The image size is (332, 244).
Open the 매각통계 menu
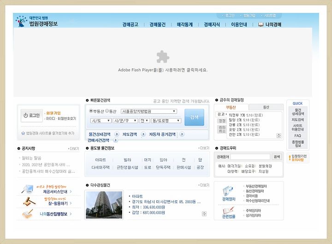pyautogui.click(x=184, y=24)
